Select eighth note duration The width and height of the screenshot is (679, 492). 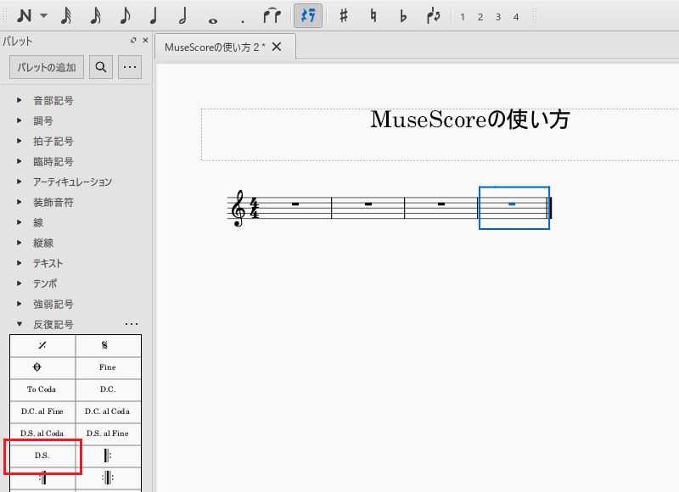point(125,16)
